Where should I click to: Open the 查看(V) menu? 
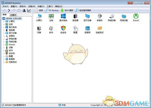click(14, 6)
